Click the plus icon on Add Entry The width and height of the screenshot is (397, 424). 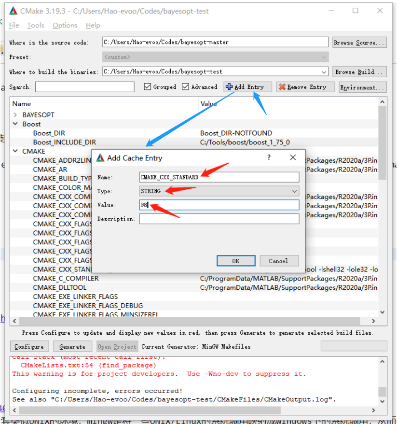(x=229, y=87)
